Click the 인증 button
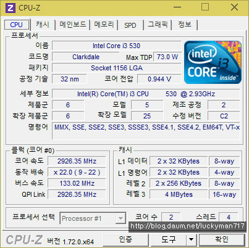Screen dimensions: 249x248 point(125,239)
